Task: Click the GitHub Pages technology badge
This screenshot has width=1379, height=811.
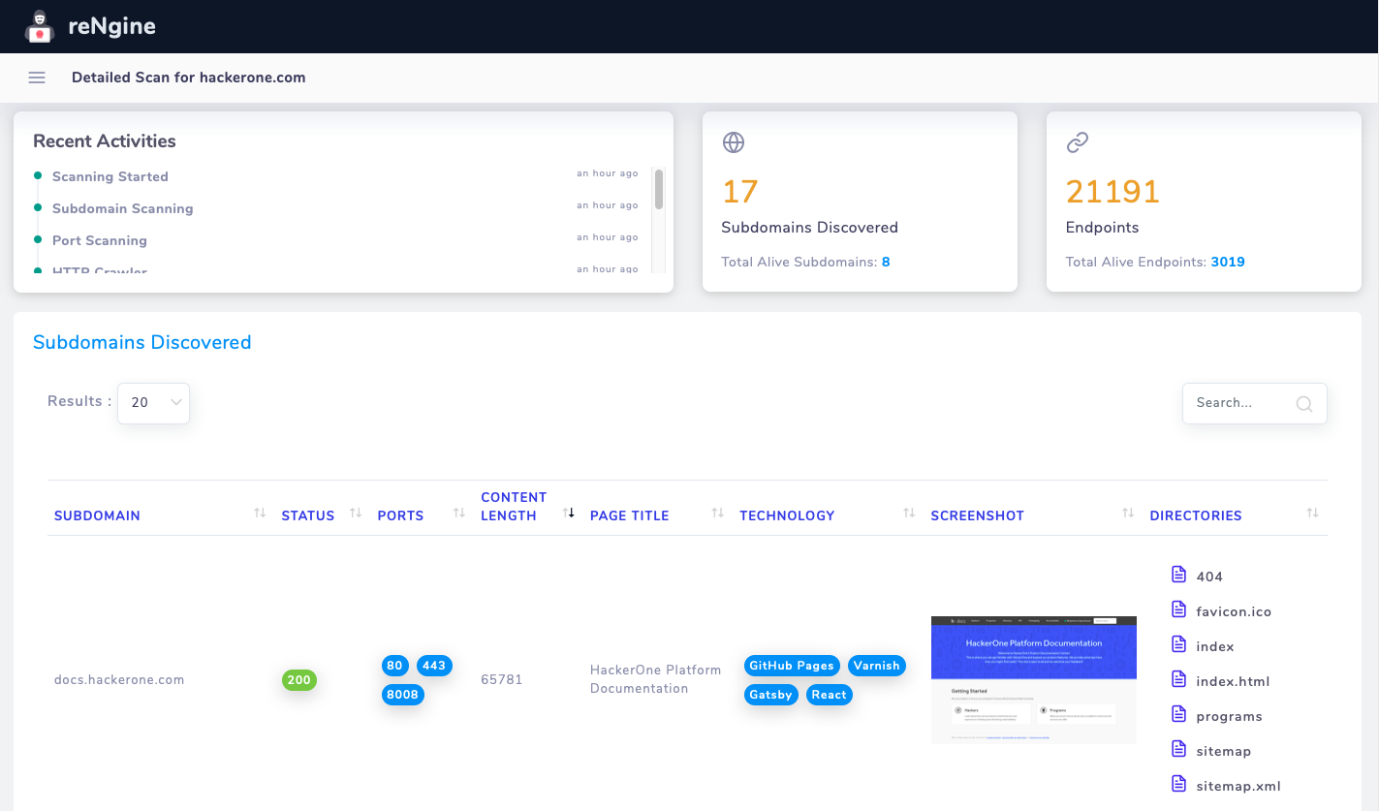Action: point(792,666)
